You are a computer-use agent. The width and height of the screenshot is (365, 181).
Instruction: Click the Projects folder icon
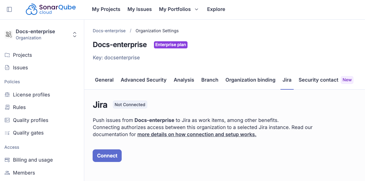coord(7,55)
